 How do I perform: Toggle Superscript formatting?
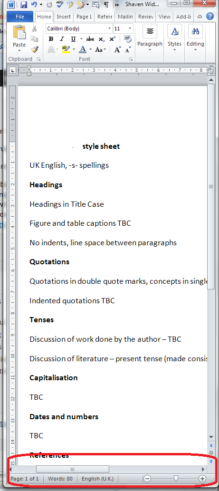pyautogui.click(x=112, y=39)
